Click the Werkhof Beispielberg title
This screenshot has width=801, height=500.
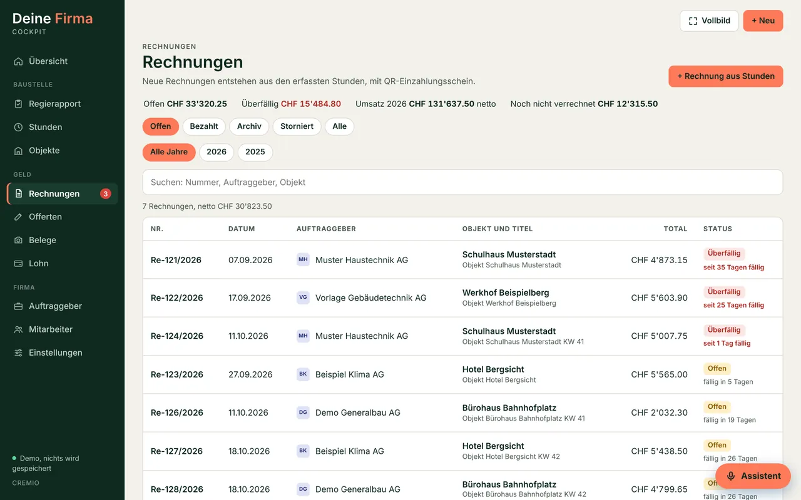506,292
